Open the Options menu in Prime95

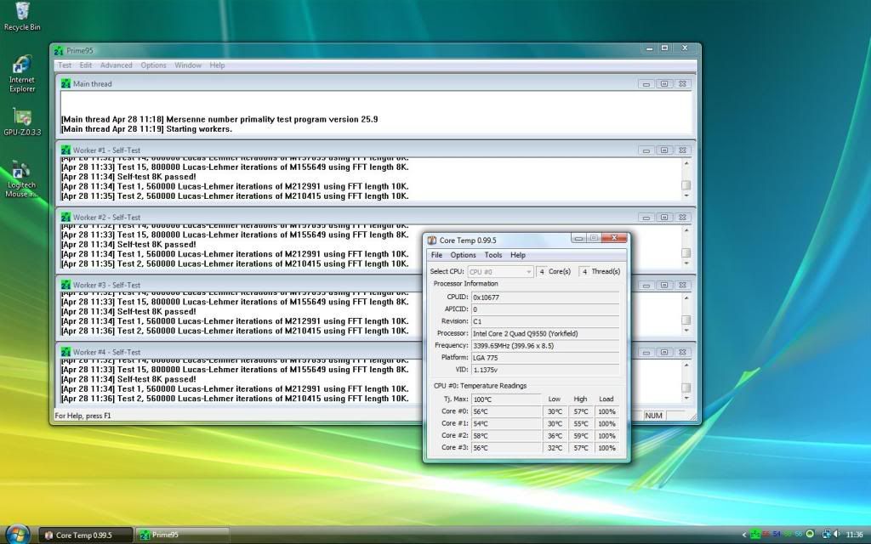coord(153,65)
